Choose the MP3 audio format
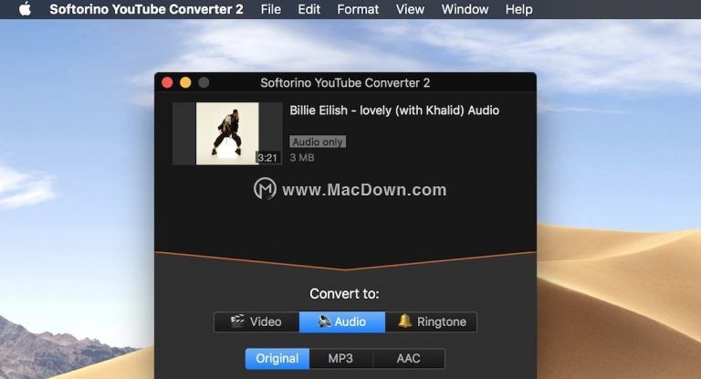 340,358
